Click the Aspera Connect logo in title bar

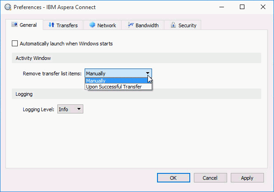point(7,7)
